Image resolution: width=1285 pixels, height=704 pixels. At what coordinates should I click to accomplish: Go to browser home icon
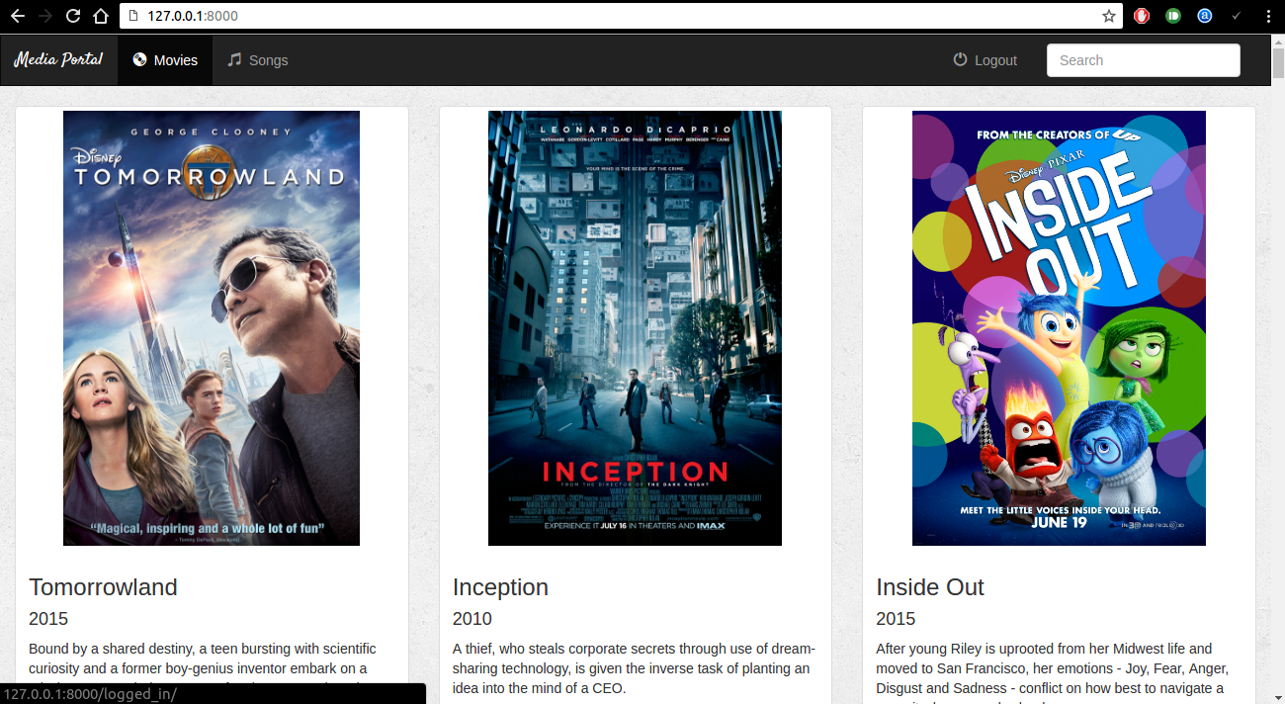(x=100, y=16)
